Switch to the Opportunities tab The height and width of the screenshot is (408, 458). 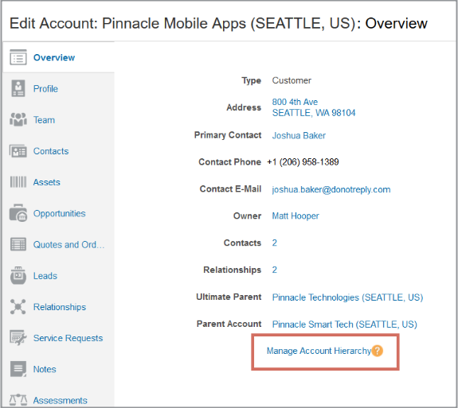point(59,213)
